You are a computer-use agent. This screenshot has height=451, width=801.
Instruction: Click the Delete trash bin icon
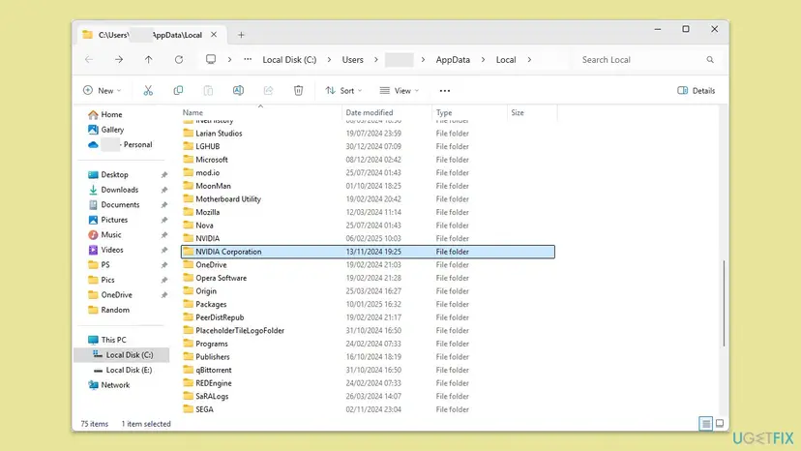point(298,91)
